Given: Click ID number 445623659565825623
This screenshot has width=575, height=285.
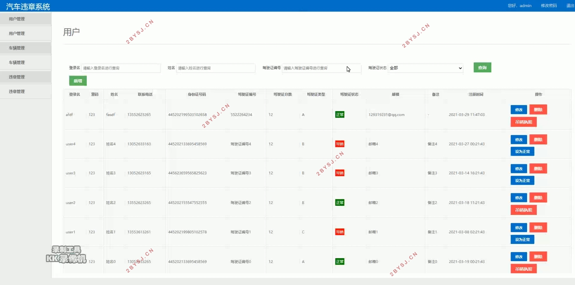Looking at the screenshot, I should (x=187, y=173).
